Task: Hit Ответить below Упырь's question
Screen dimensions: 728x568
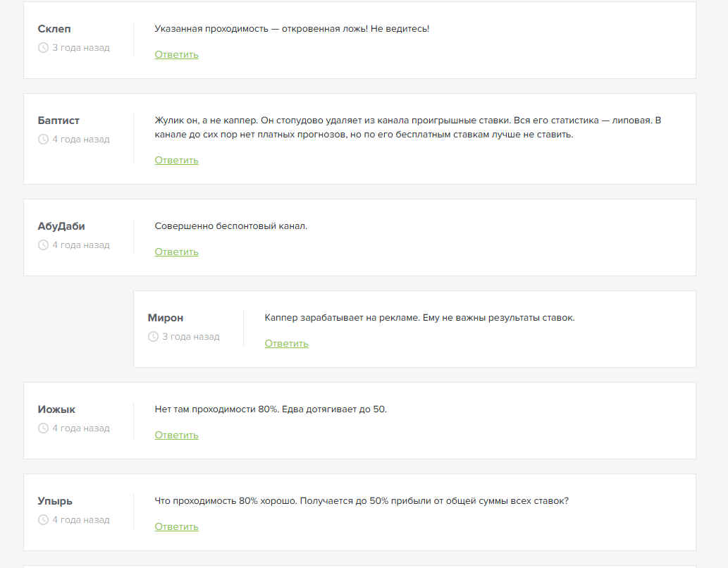Action: (176, 526)
